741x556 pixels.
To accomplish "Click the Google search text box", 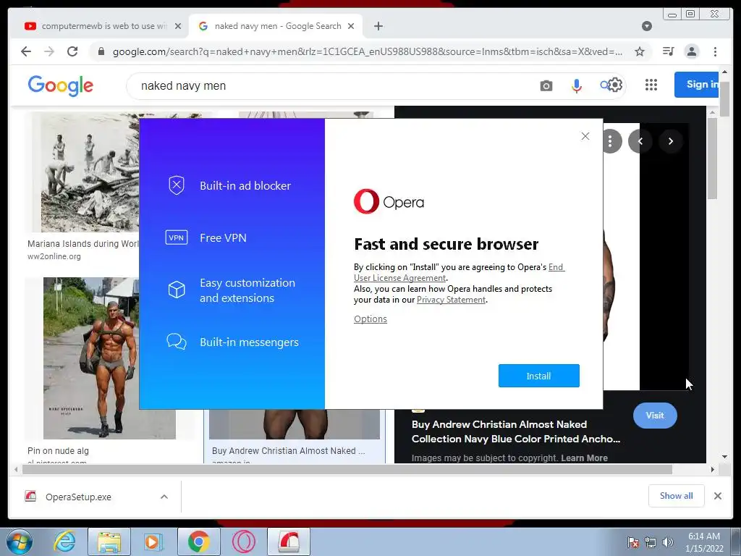I will (331, 85).
